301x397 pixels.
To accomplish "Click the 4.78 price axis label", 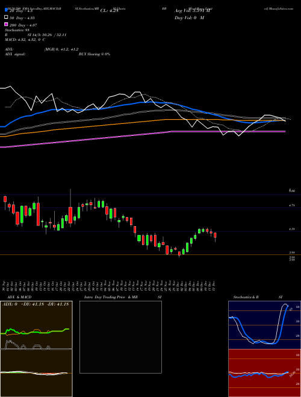I will tap(292, 206).
